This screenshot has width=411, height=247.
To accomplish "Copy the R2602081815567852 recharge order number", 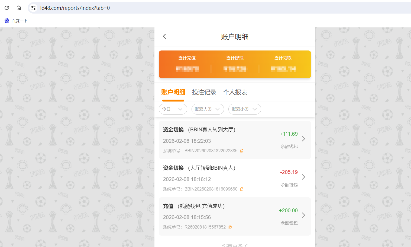I will click(x=230, y=227).
